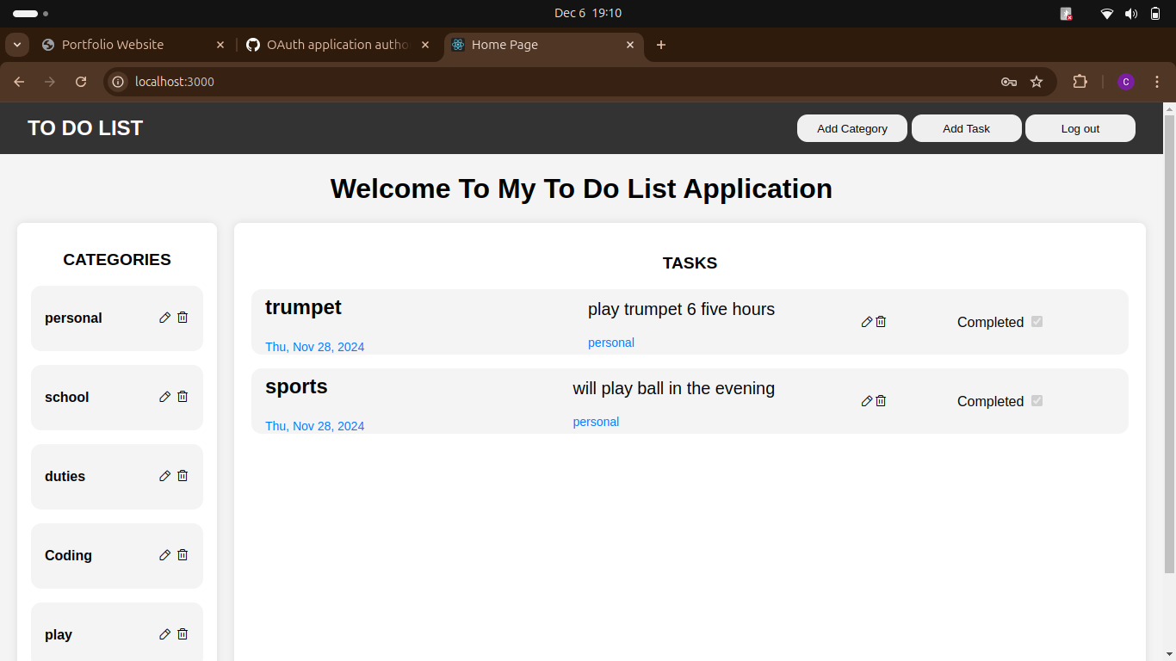The width and height of the screenshot is (1176, 661).
Task: Open the tab search dropdown arrow
Action: click(16, 45)
